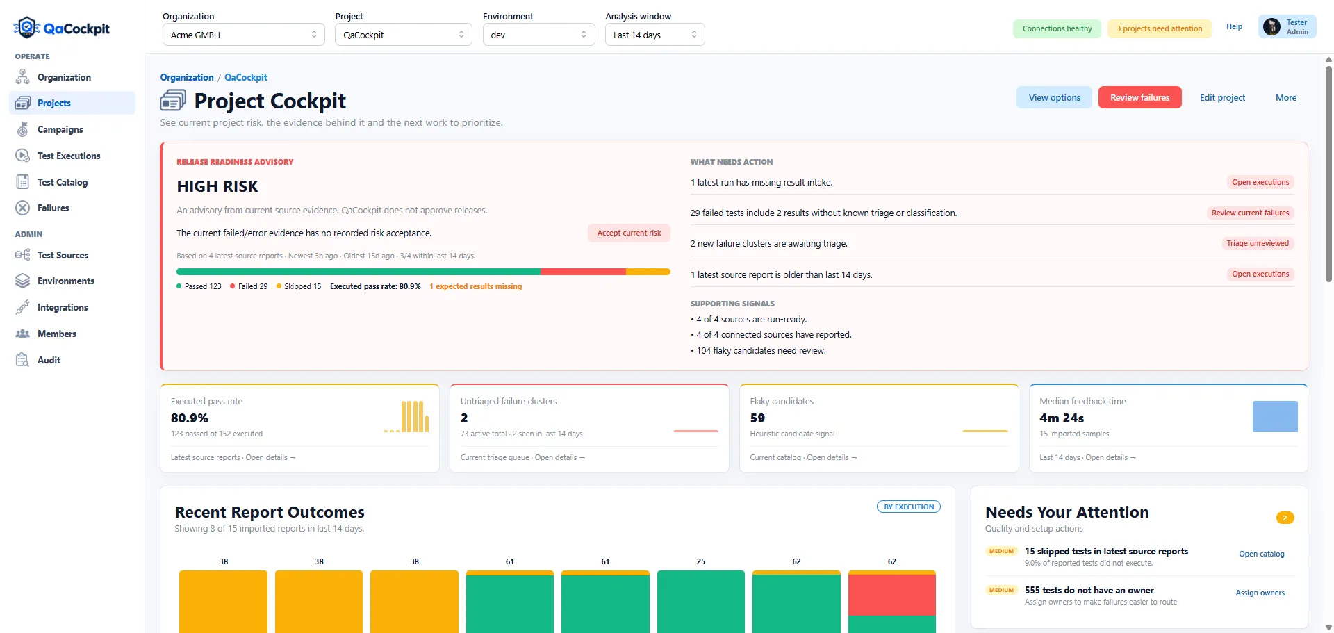Screen dimensions: 1334x633
Task: Click '104 flaky candidates need review.' text
Action: (x=761, y=350)
